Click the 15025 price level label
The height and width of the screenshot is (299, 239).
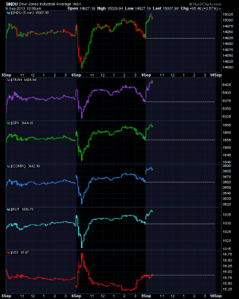point(228,14)
